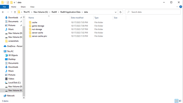Switch to Details view layout
Viewport: 183px width, 103px height.
click(176, 101)
